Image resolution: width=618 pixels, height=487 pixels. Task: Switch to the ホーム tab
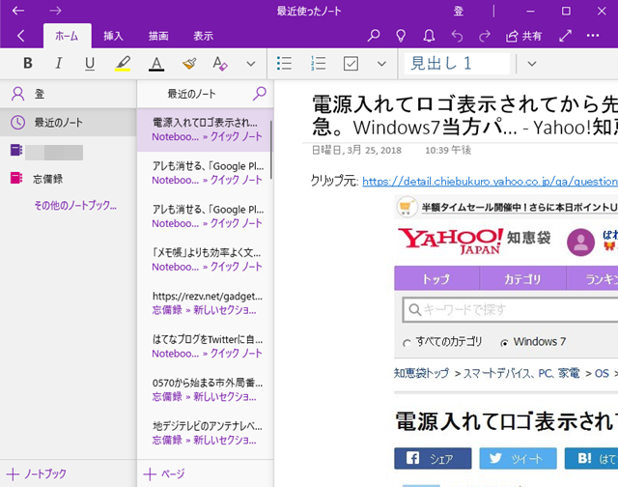tap(67, 36)
